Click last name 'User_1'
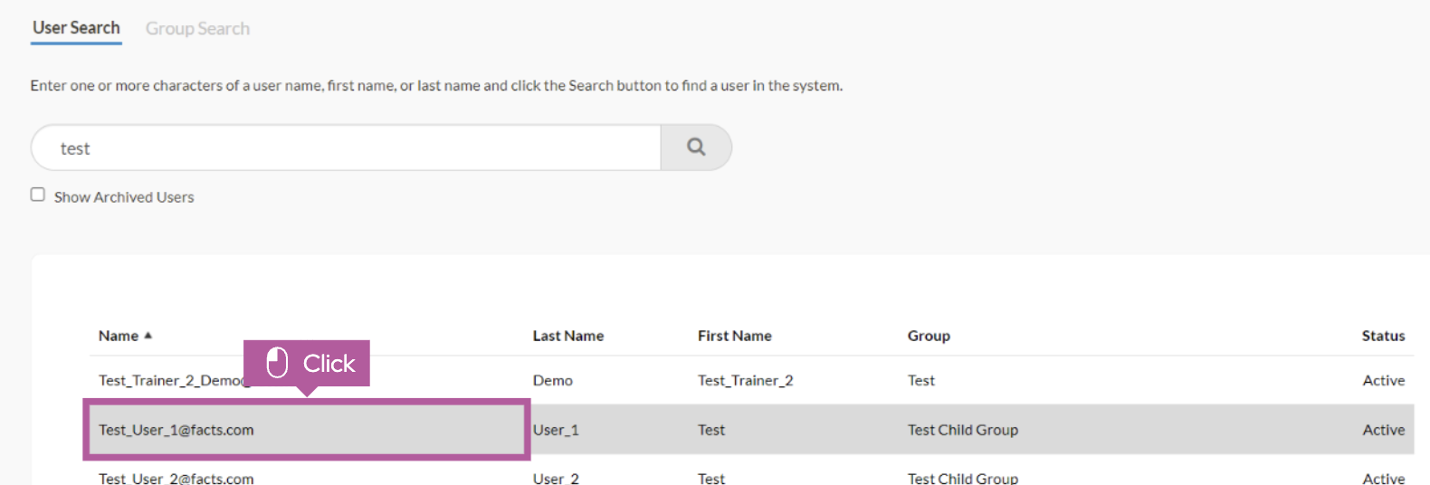The image size is (1430, 485). point(556,431)
